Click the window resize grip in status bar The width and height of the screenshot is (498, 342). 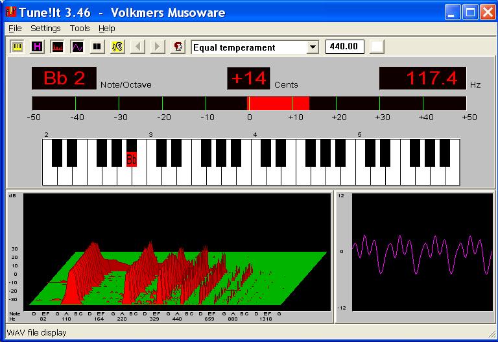click(491, 334)
